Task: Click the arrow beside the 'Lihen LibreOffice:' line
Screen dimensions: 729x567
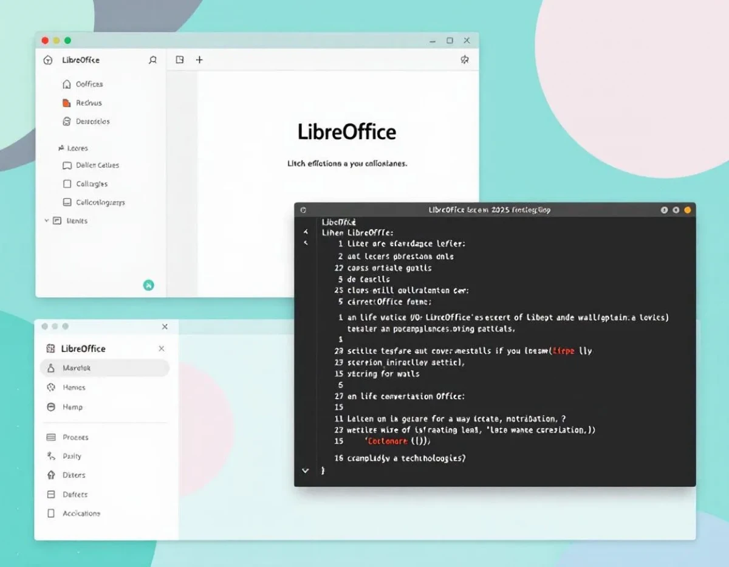Action: [306, 232]
